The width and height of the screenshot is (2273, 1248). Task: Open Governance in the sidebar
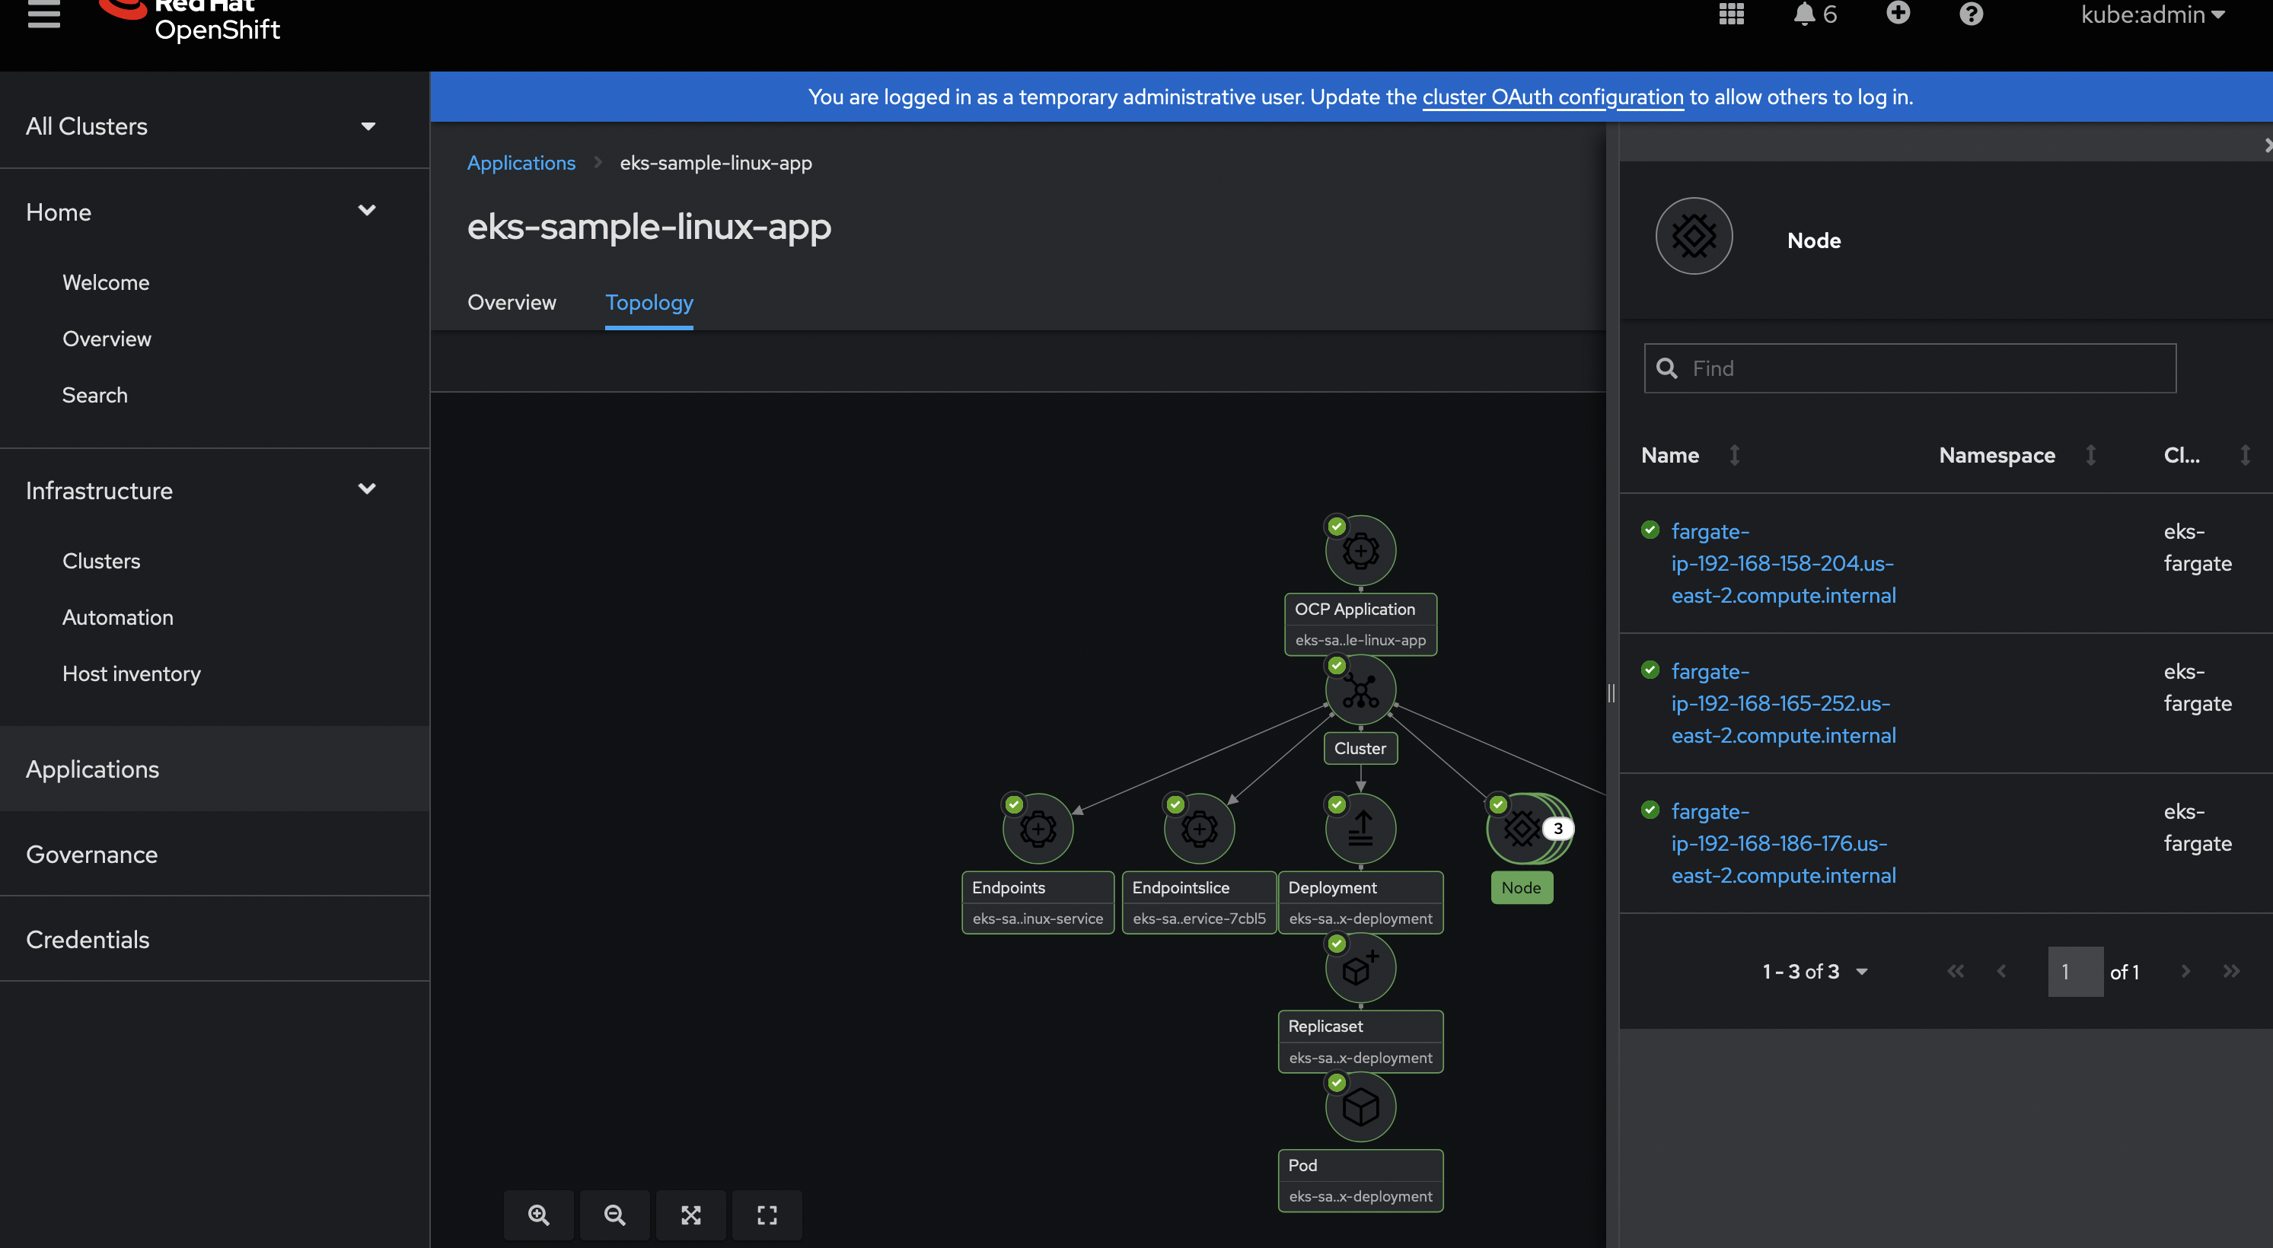click(92, 854)
